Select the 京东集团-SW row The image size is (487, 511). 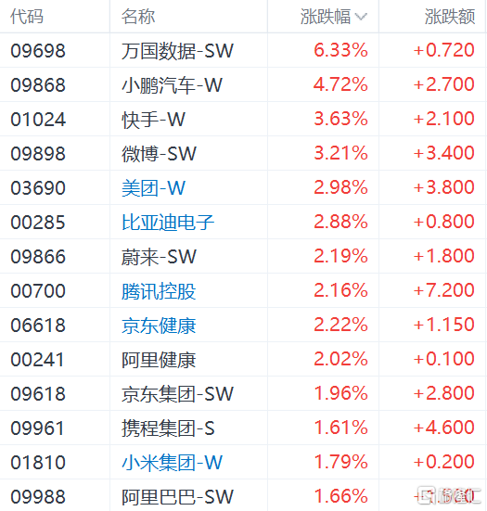tap(243, 393)
